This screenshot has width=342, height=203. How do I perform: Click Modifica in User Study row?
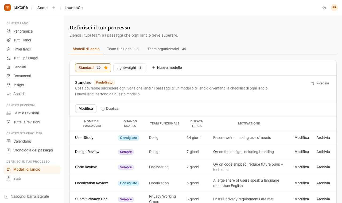click(302, 138)
